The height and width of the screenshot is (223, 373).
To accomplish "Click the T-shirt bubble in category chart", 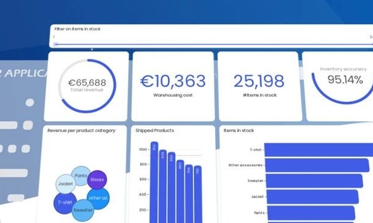I will point(65,202).
